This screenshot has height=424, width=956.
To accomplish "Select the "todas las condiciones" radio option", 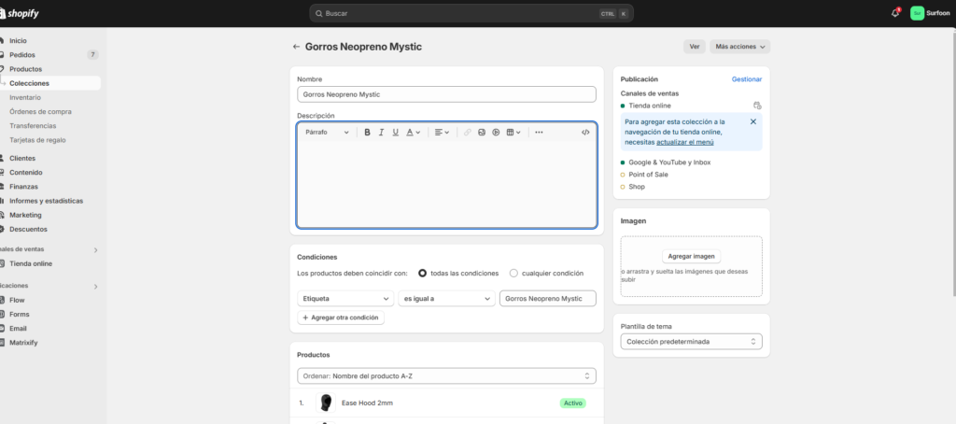I will pos(423,274).
